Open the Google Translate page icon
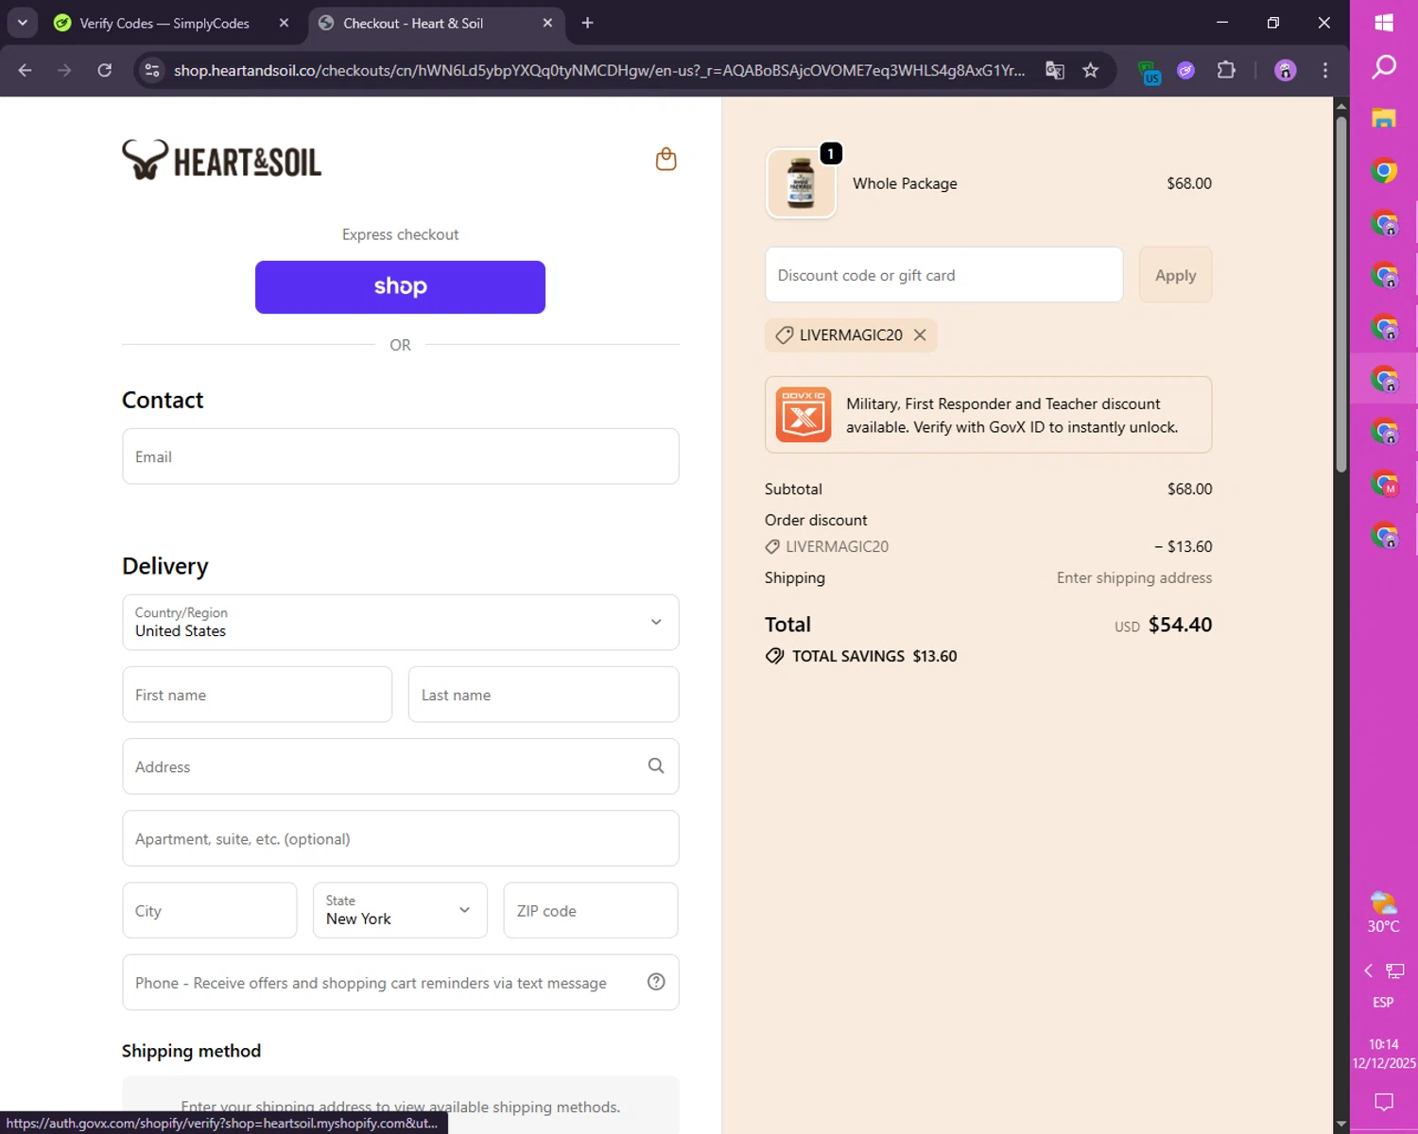Image resolution: width=1418 pixels, height=1134 pixels. tap(1055, 70)
